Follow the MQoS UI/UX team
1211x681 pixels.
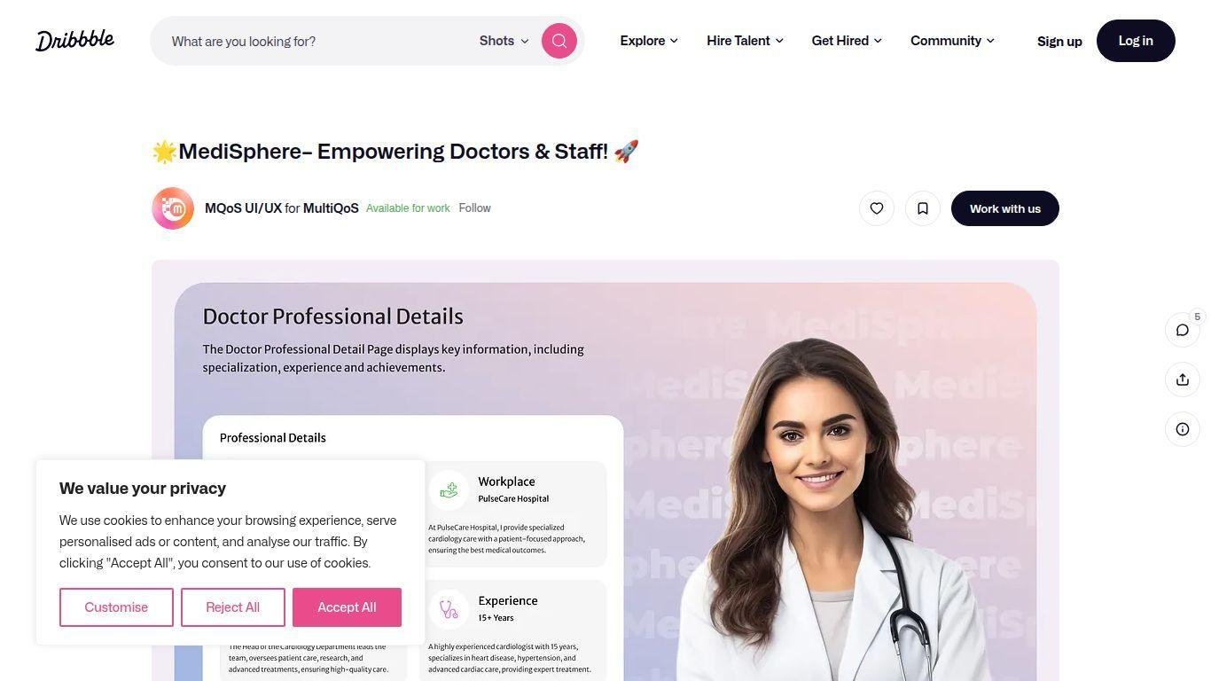tap(474, 208)
